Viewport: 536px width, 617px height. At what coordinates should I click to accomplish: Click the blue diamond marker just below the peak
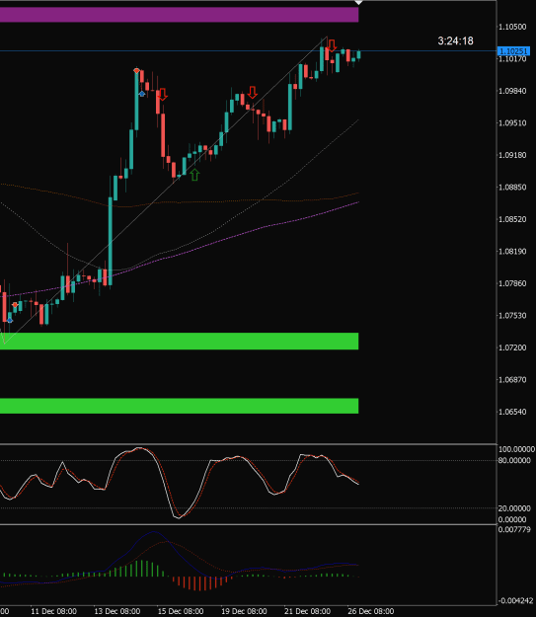pos(142,94)
